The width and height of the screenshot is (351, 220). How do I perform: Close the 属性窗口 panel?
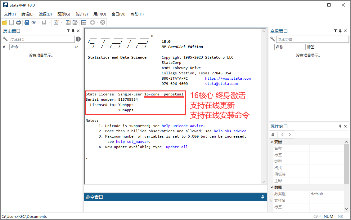(345, 126)
